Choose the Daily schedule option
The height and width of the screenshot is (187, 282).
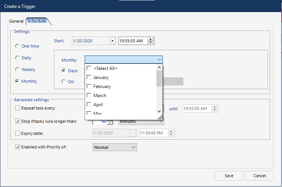tap(17, 58)
